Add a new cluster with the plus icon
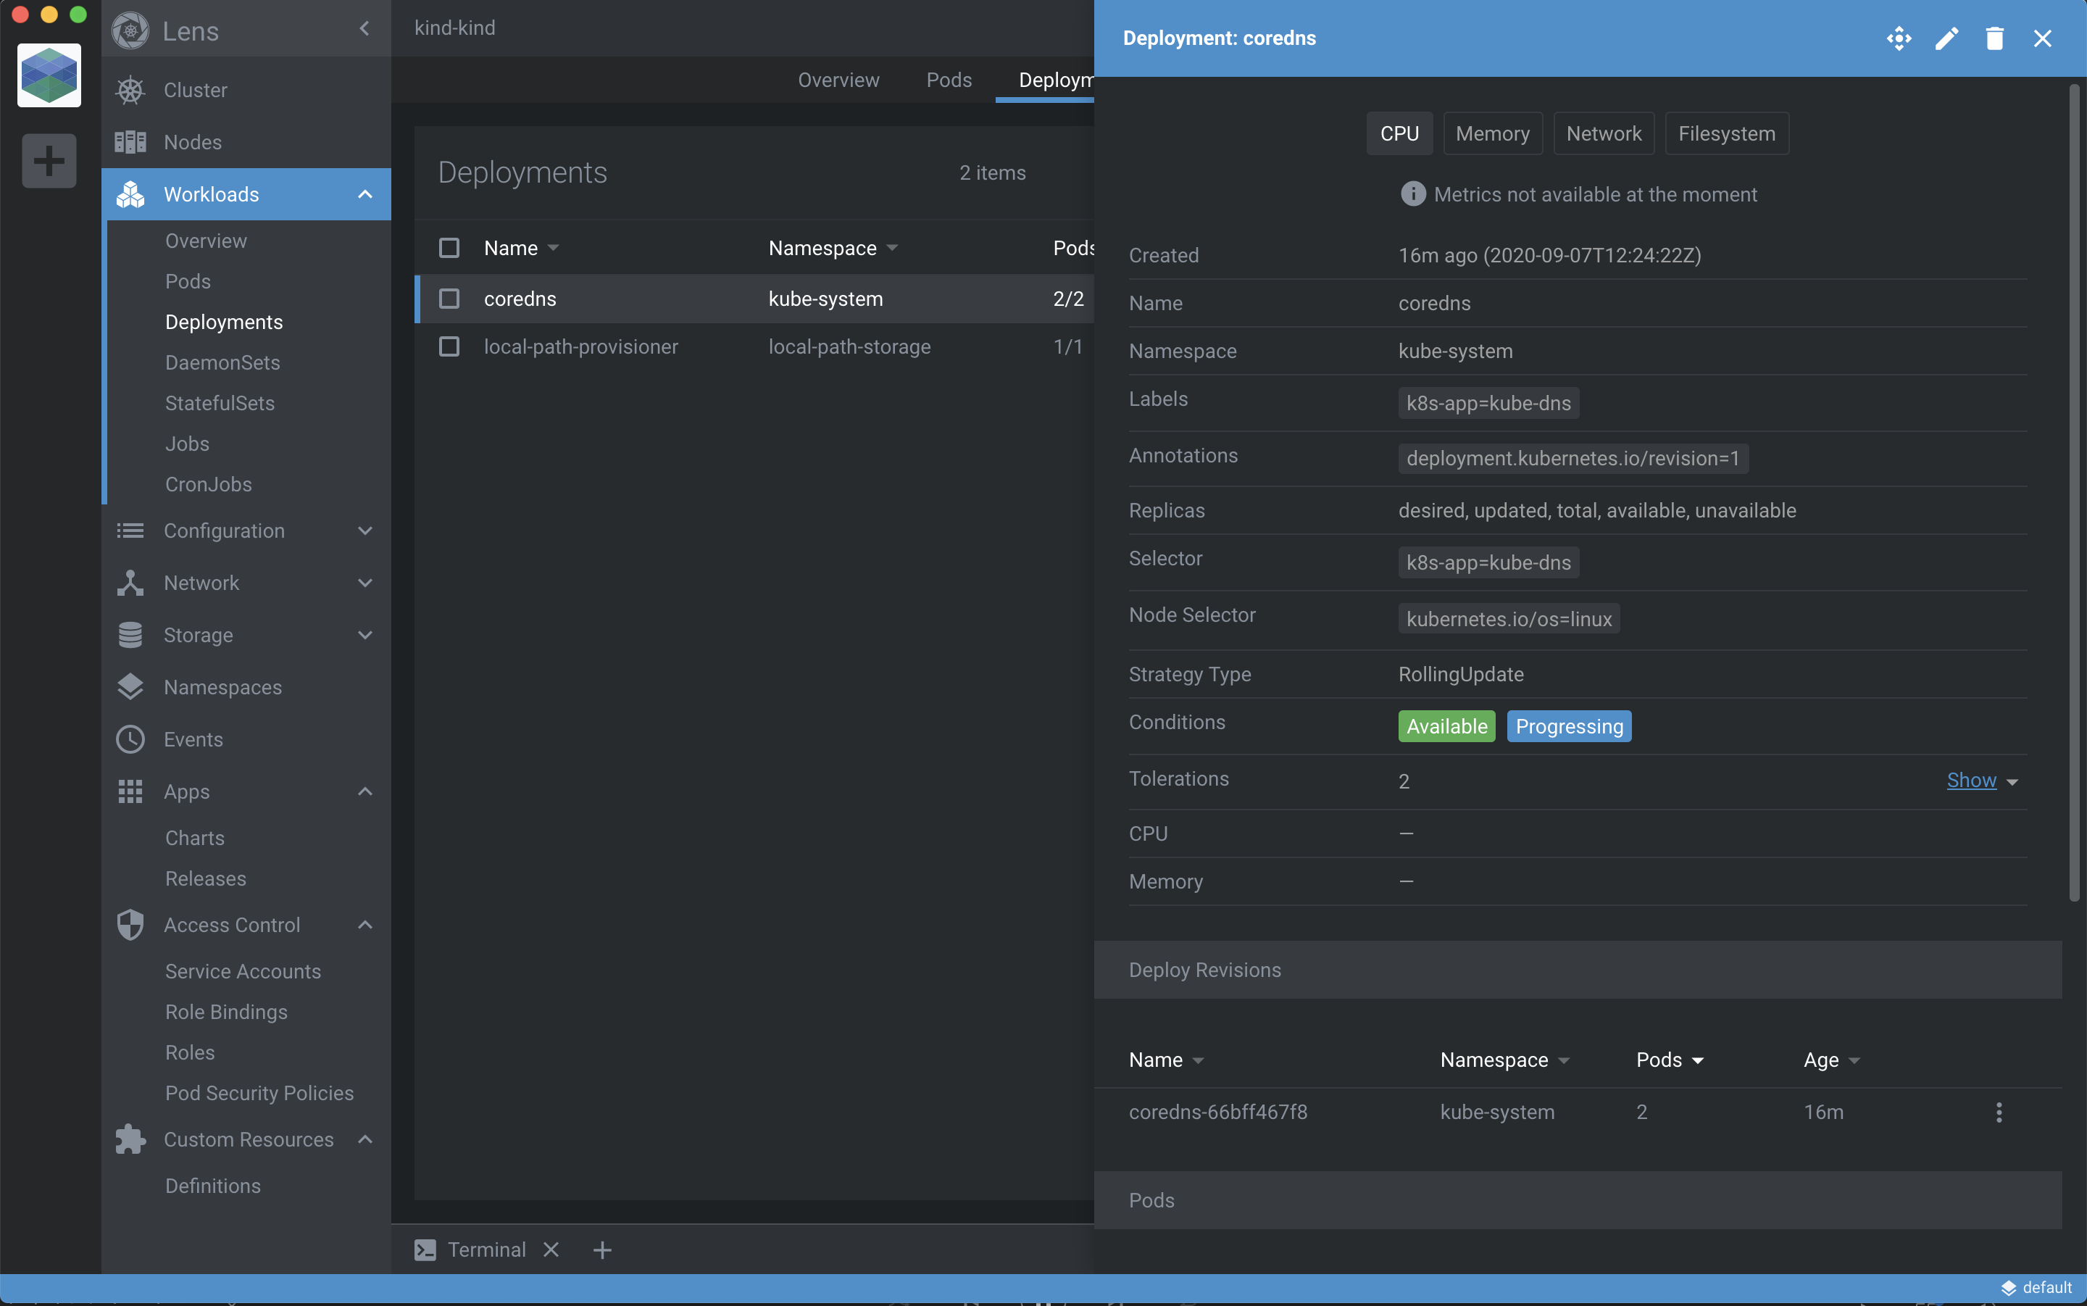Viewport: 2087px width, 1306px height. pyautogui.click(x=49, y=159)
